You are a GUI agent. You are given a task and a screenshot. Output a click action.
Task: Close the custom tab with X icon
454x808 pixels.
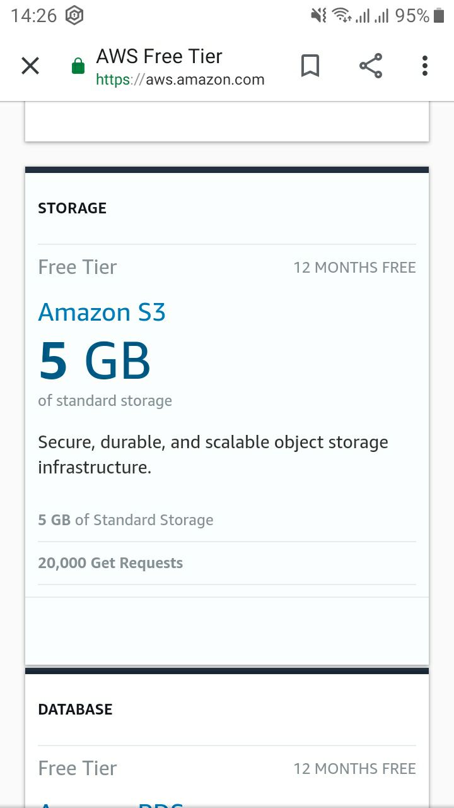30,66
